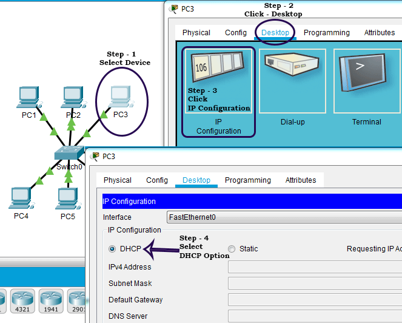The height and width of the screenshot is (323, 402).
Task: Click the Switch0 network switch
Action: (x=68, y=154)
